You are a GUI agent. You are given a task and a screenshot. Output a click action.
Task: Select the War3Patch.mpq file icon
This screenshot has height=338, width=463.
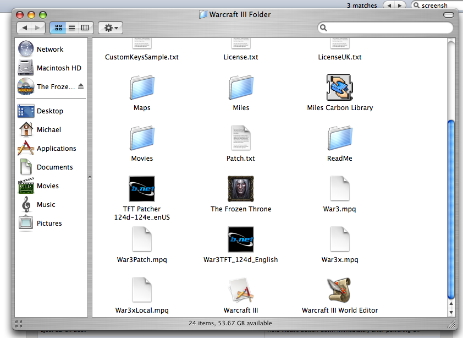tap(142, 239)
